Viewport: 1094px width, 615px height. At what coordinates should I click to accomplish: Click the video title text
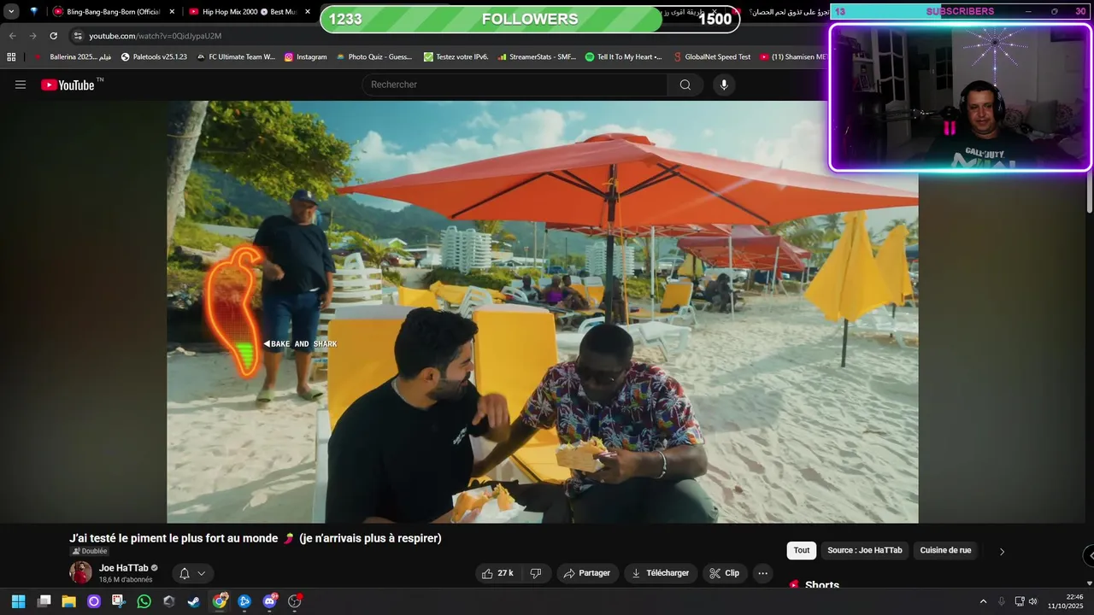pos(255,538)
